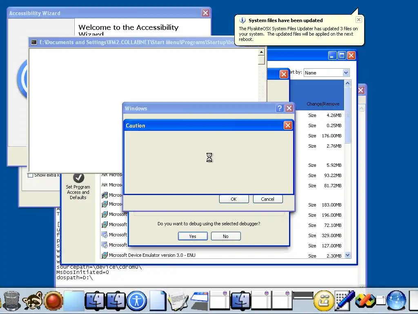Open the trash can in the dock
This screenshot has width=418, height=314.
click(12, 301)
